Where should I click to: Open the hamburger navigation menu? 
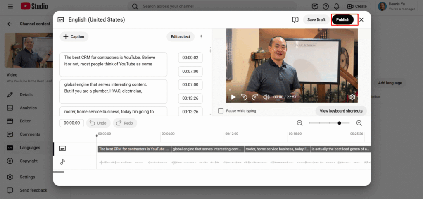point(10,6)
